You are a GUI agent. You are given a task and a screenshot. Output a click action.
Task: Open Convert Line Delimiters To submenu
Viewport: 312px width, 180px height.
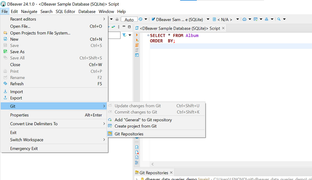click(x=54, y=124)
